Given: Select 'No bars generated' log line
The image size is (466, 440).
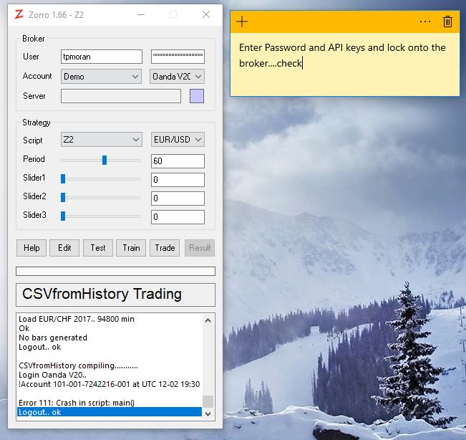Looking at the screenshot, I should pyautogui.click(x=53, y=338).
